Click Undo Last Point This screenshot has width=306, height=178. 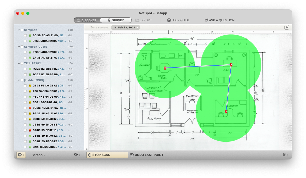[x=147, y=155]
